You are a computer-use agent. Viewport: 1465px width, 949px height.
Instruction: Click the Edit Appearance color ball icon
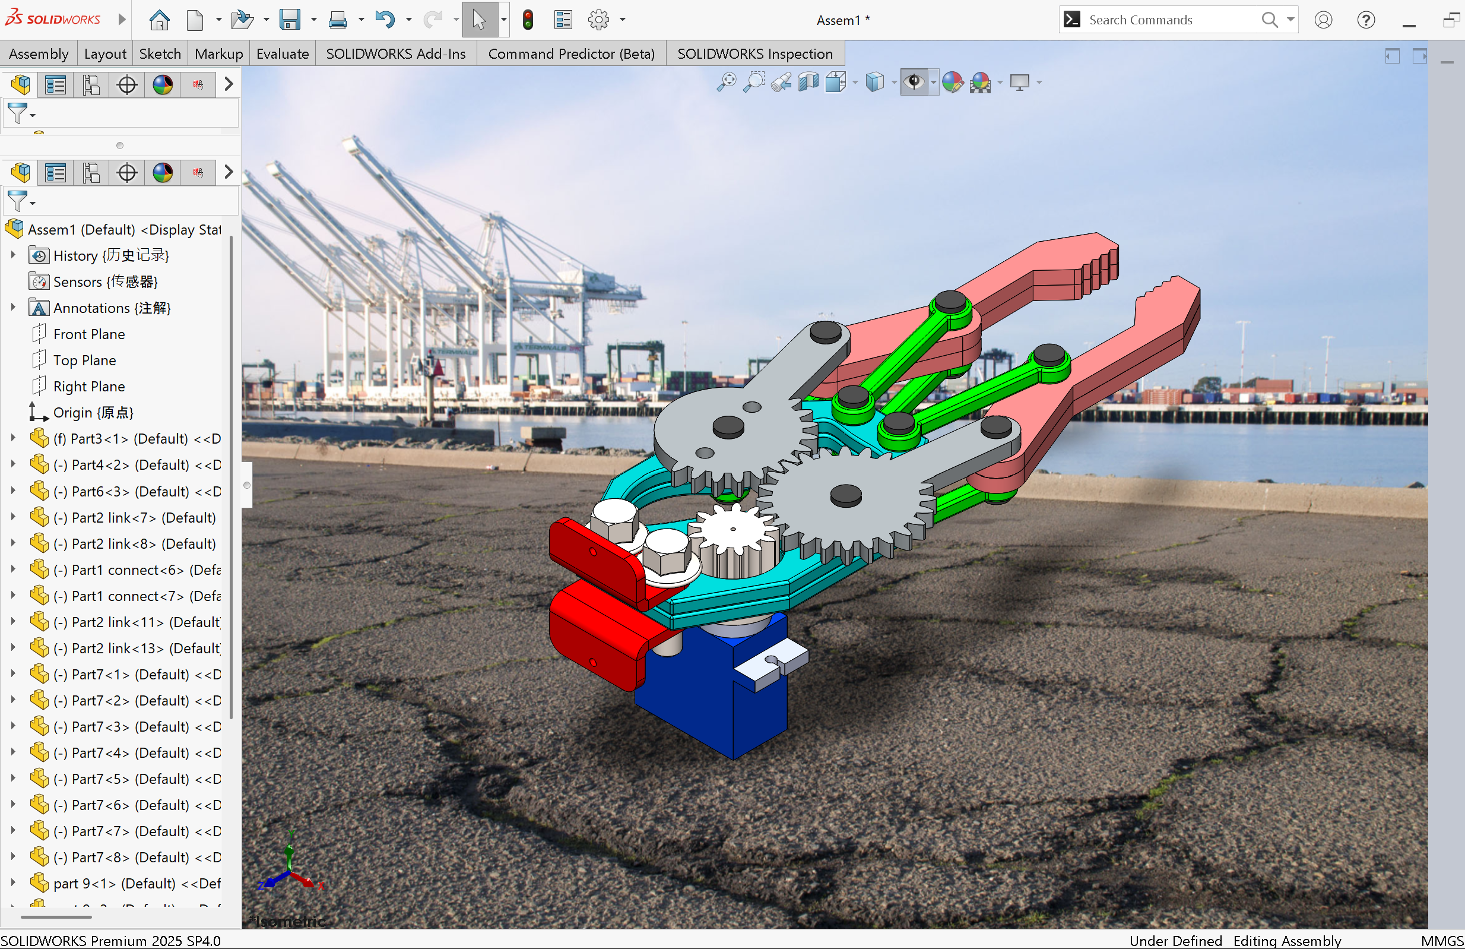[952, 82]
